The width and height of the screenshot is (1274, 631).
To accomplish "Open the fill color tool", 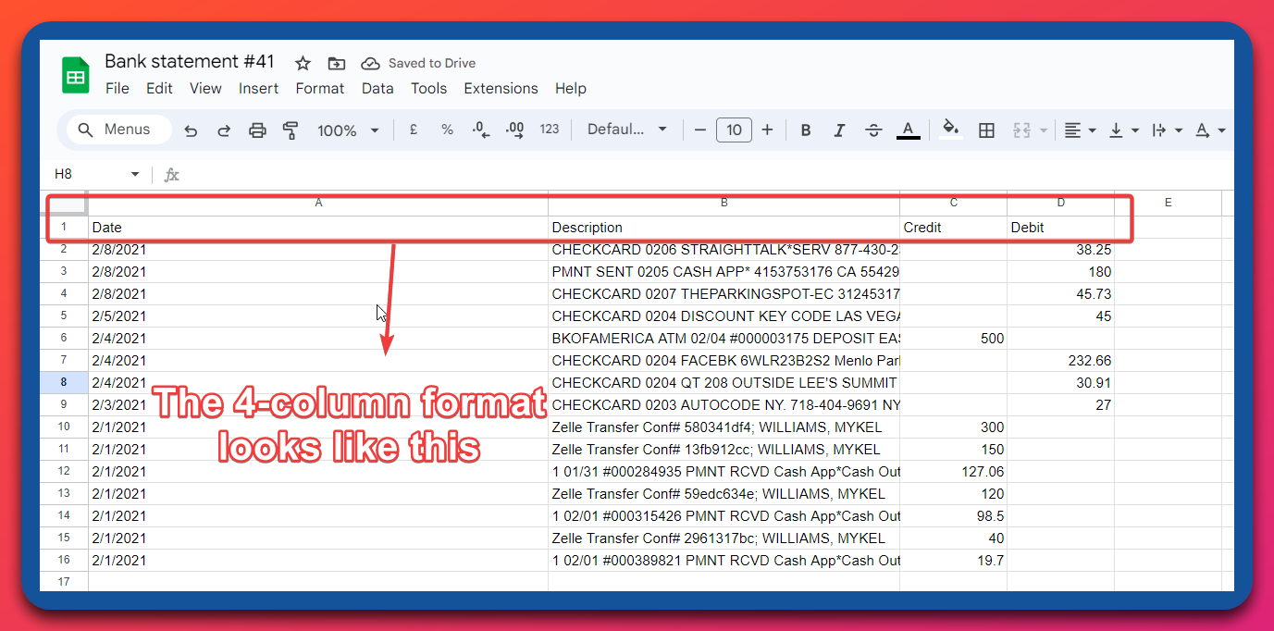I will click(x=951, y=130).
